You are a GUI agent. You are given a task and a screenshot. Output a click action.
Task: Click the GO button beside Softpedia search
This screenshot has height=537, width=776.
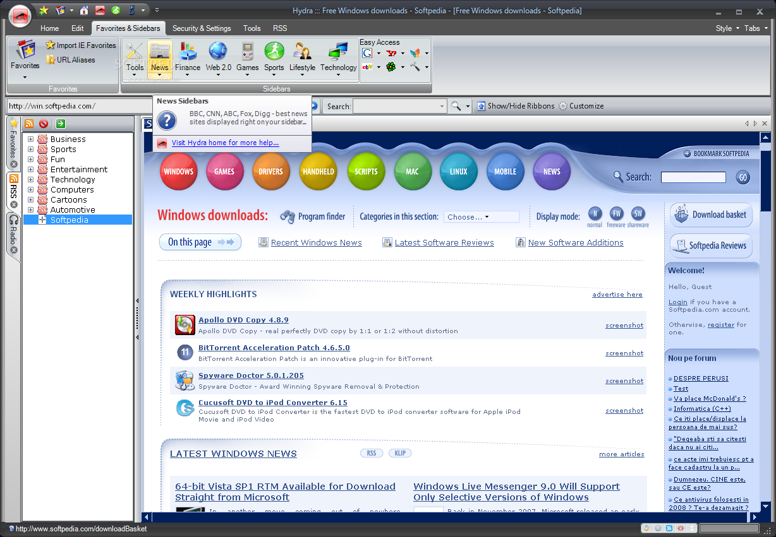pos(743,177)
